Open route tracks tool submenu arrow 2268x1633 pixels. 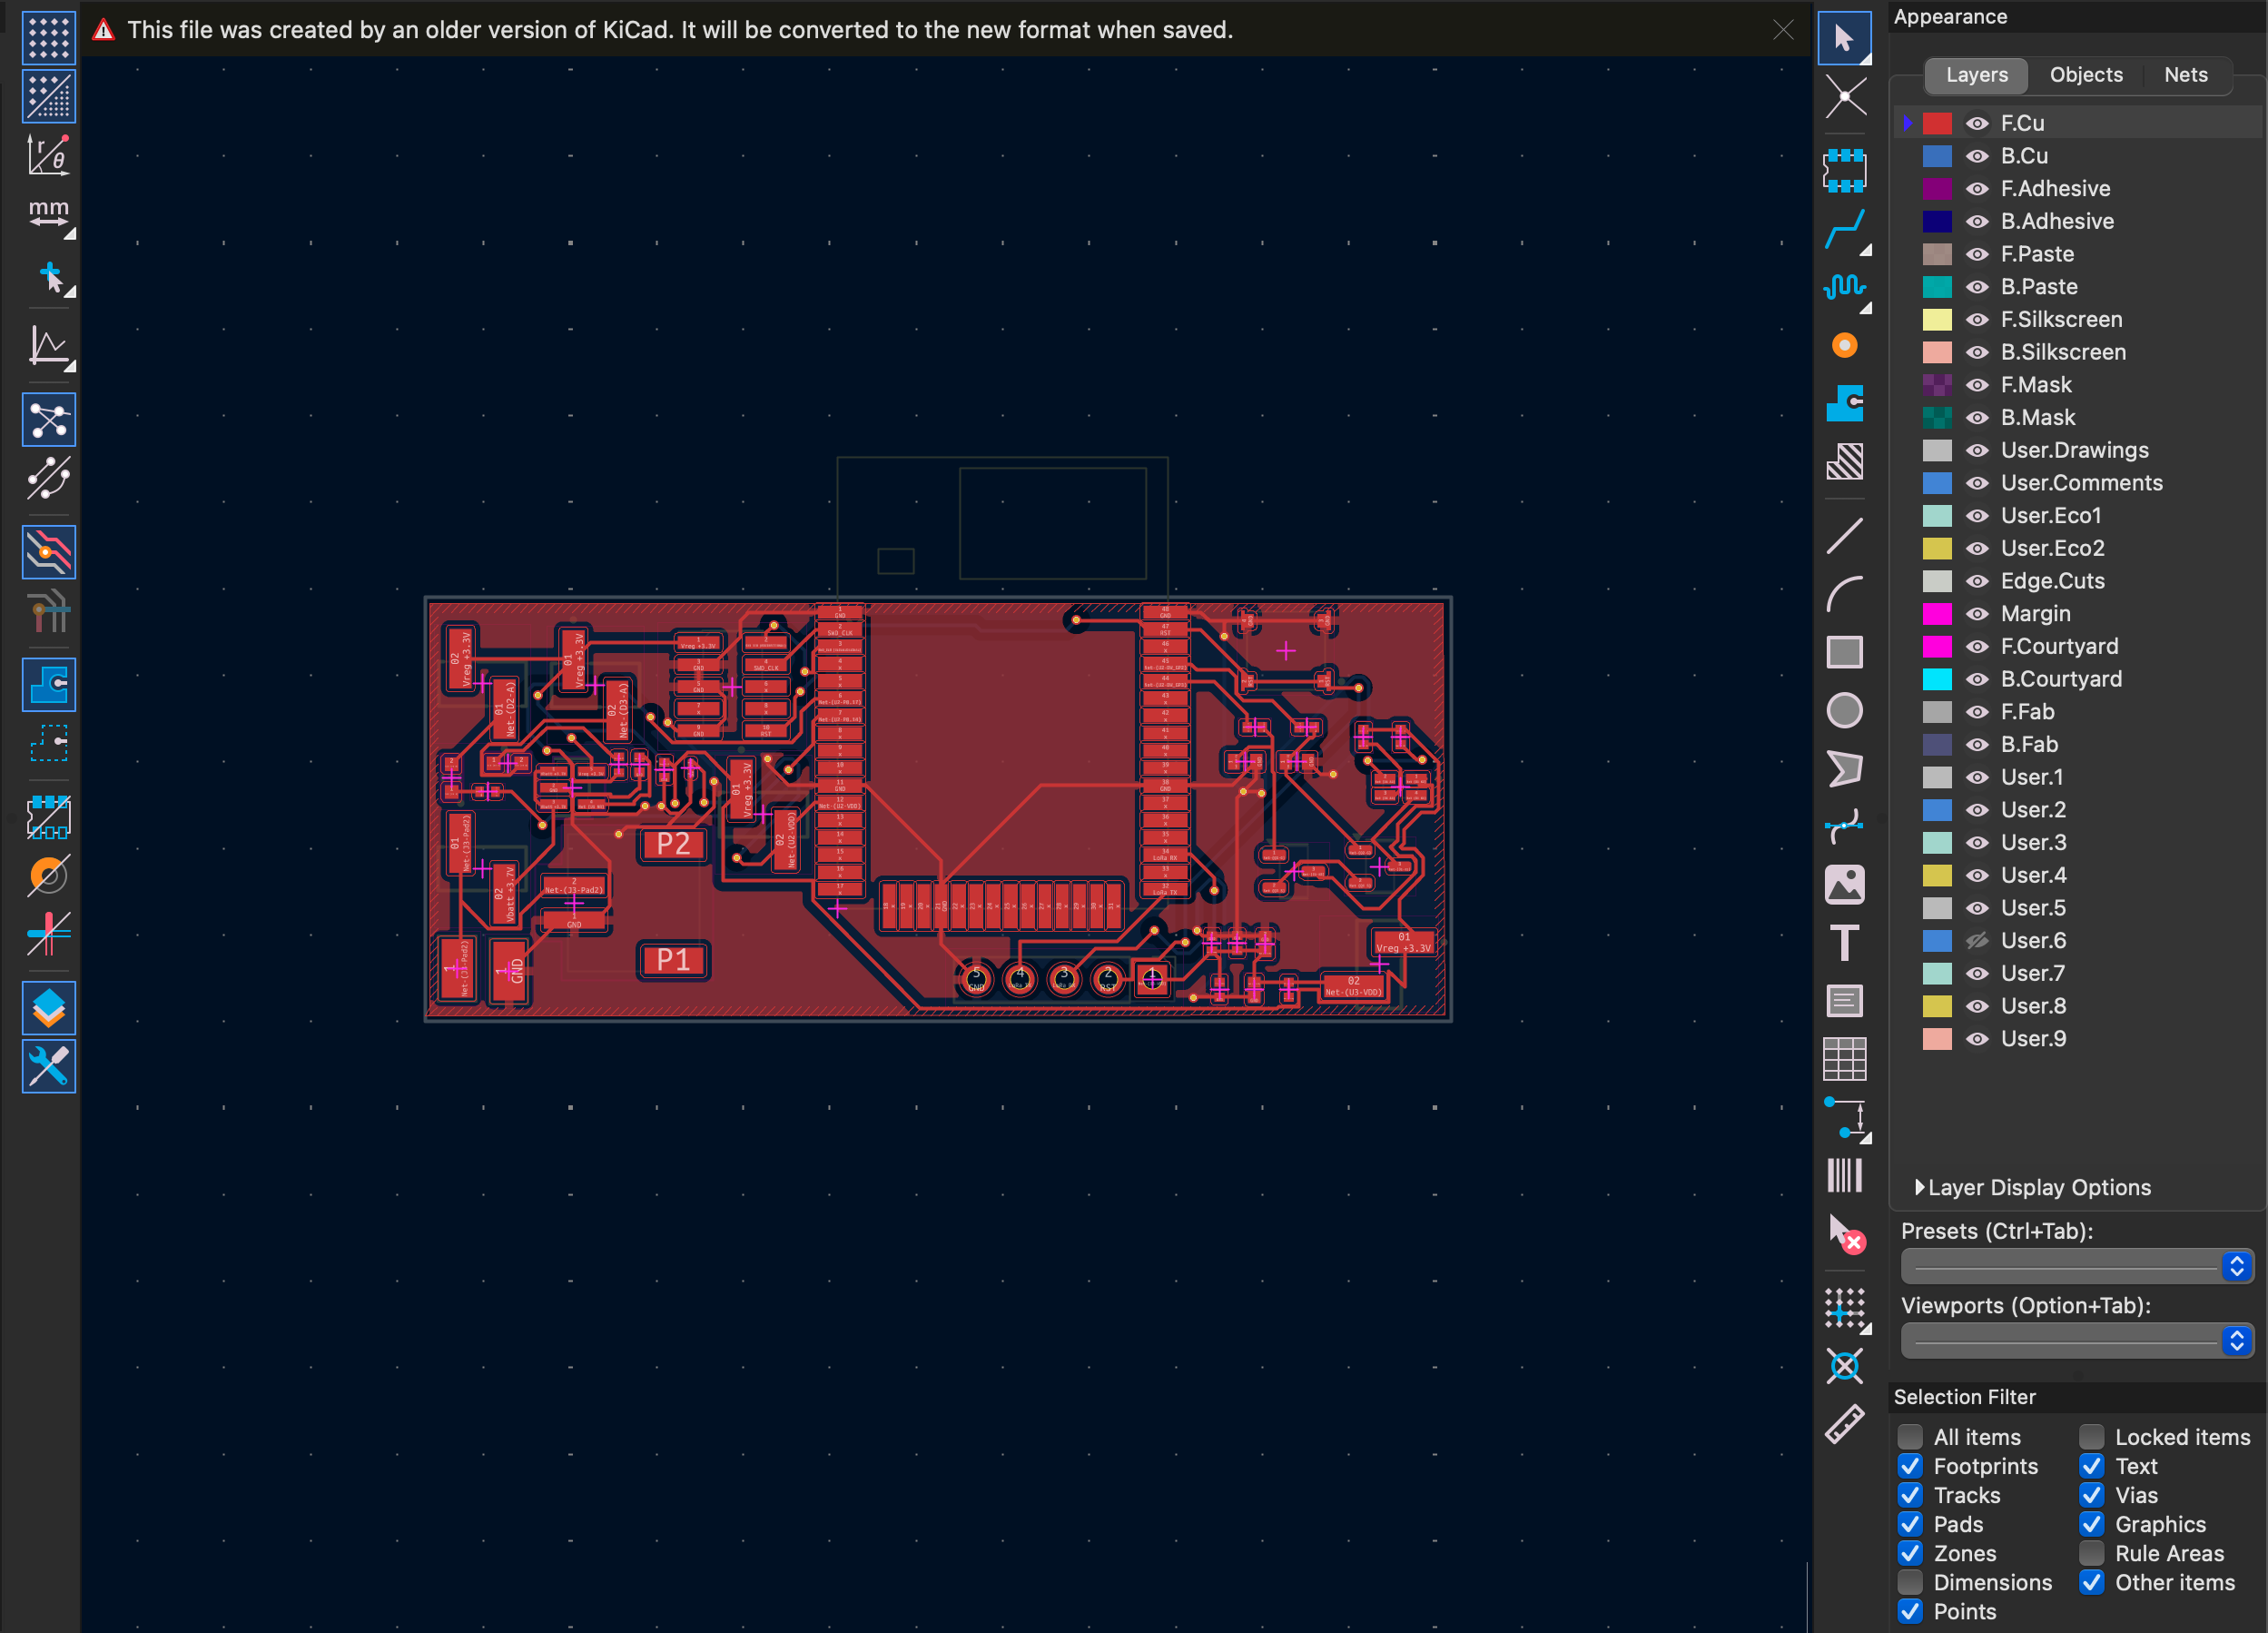coord(1866,250)
